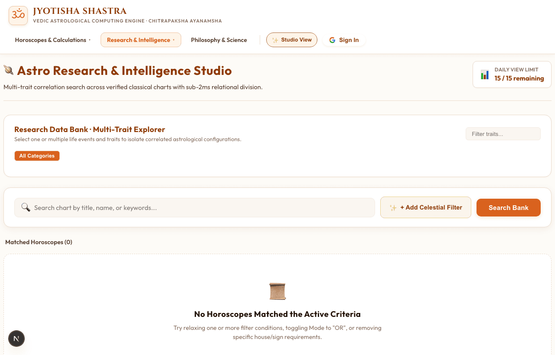Click the Search Bank button
Viewport: 555px width, 355px height.
click(509, 207)
